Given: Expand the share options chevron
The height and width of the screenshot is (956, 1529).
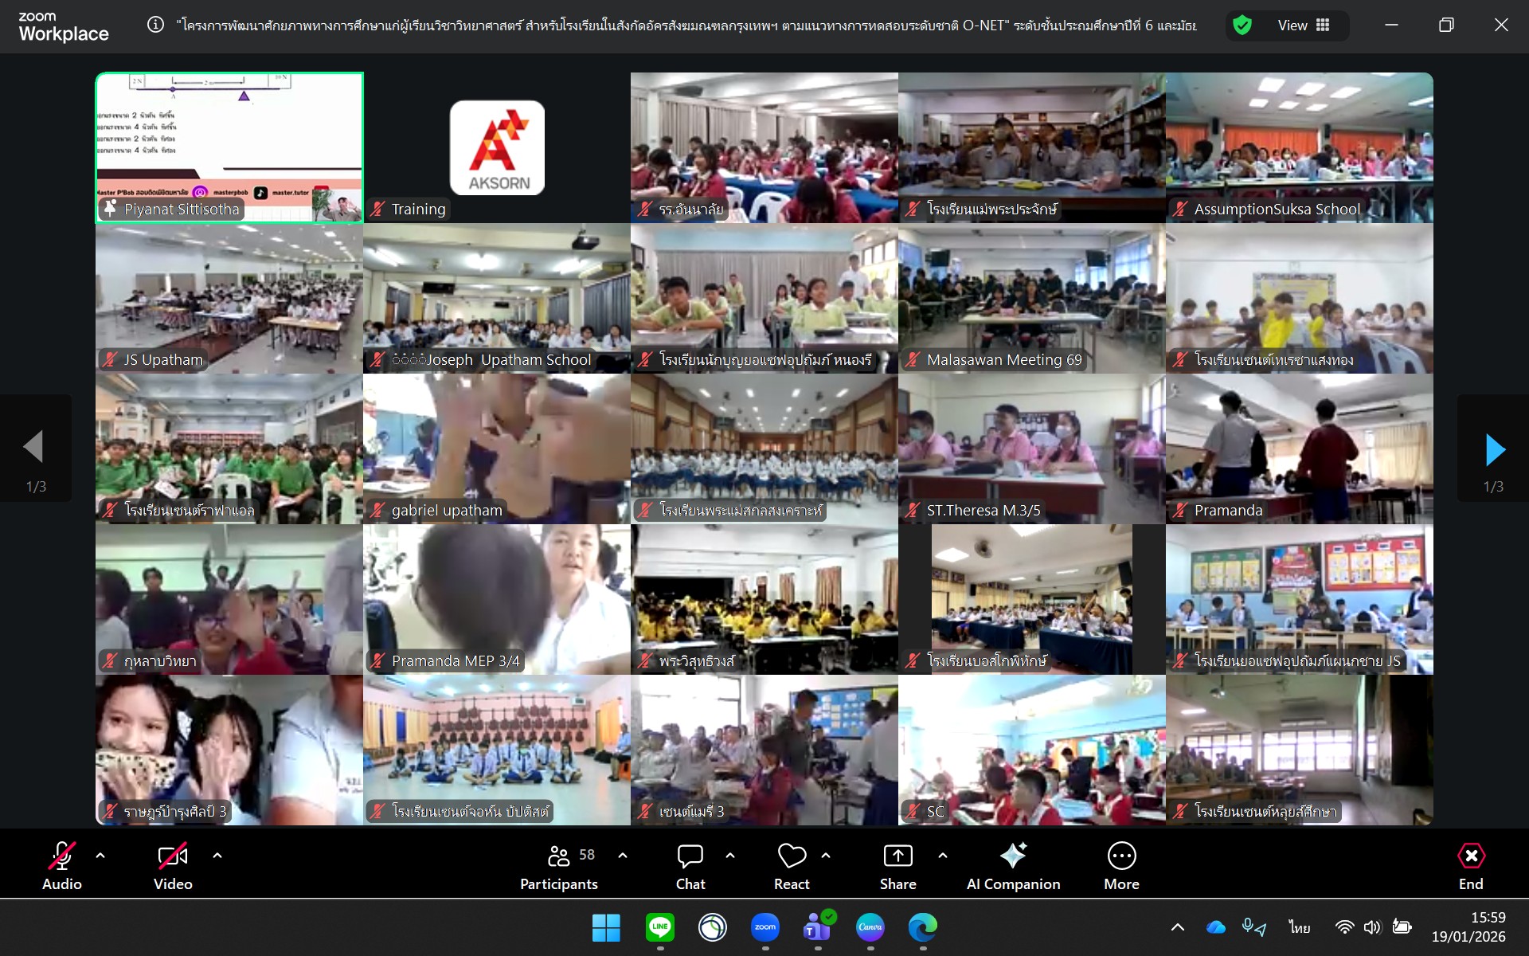Looking at the screenshot, I should click(x=943, y=856).
